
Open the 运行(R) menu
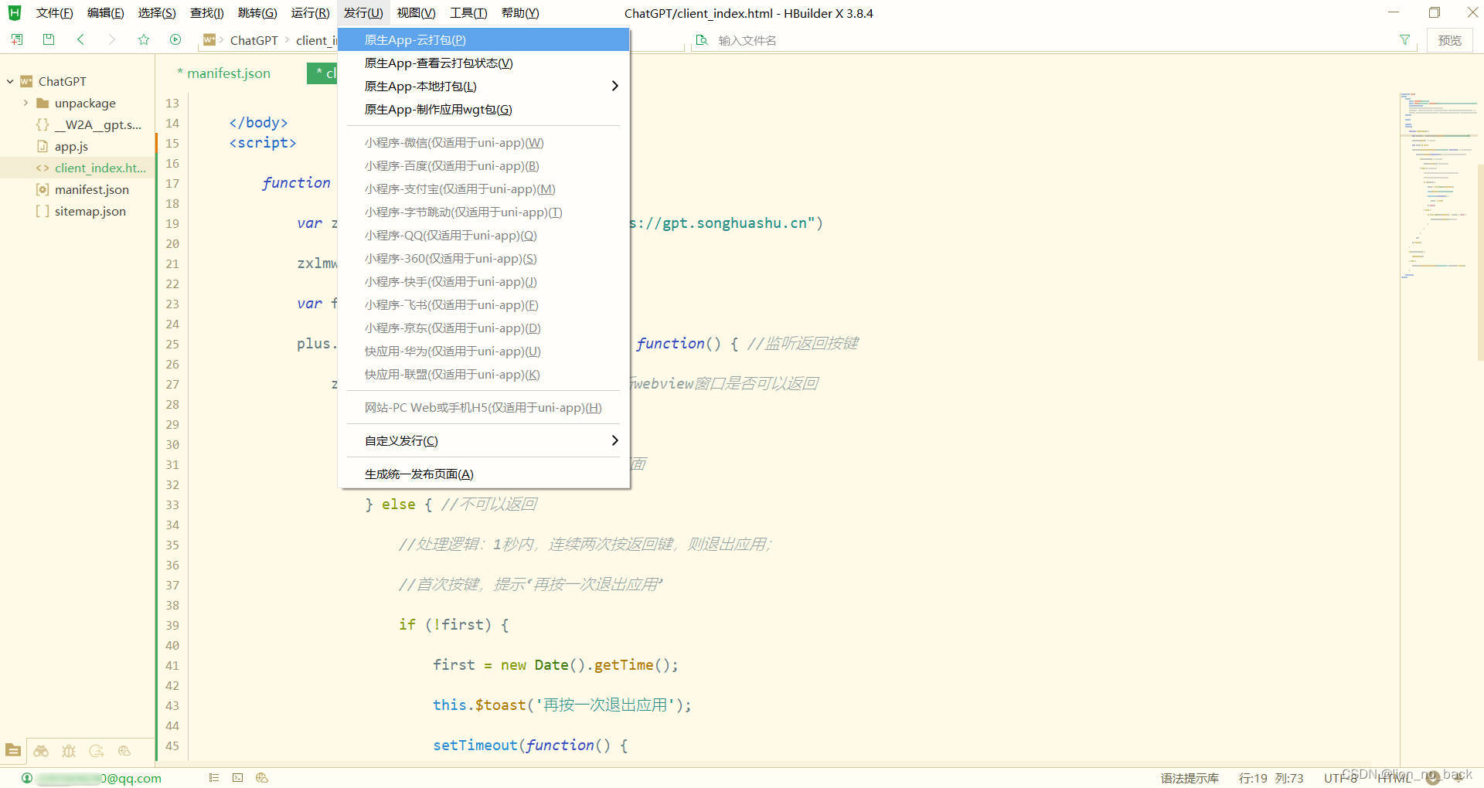coord(310,13)
